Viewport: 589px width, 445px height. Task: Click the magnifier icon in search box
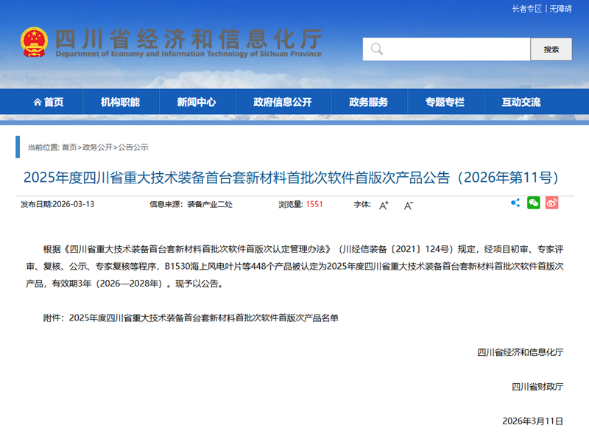tap(377, 49)
